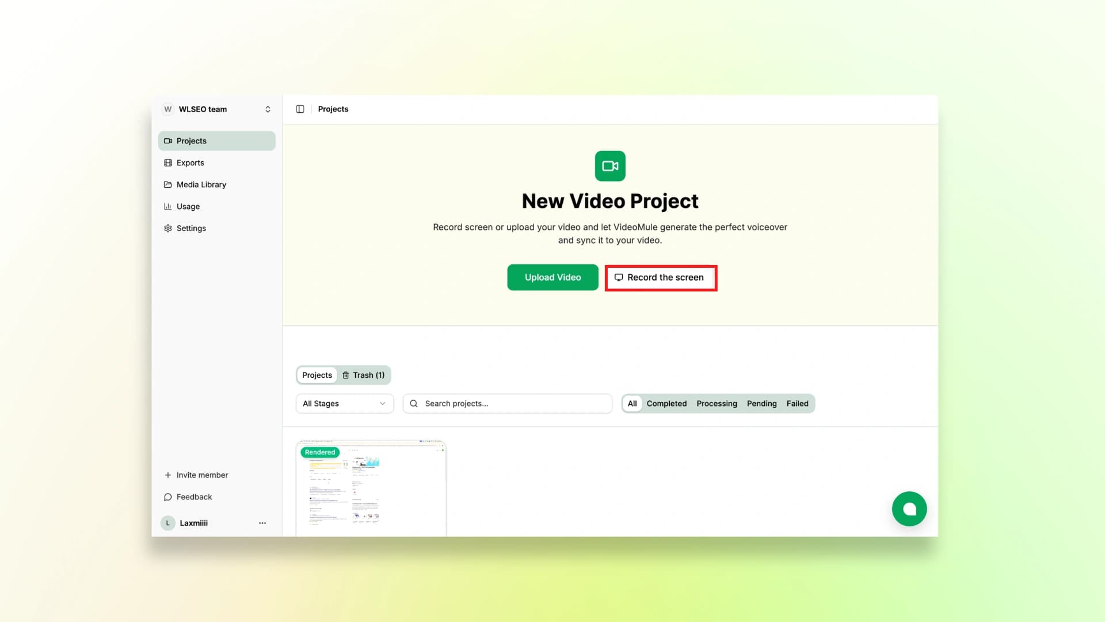
Task: Collapse the sidebar with the panel icon
Action: [300, 109]
